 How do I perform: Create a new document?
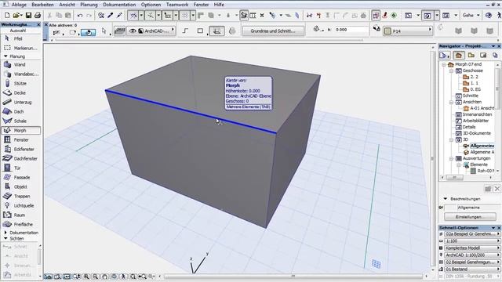pos(7,15)
